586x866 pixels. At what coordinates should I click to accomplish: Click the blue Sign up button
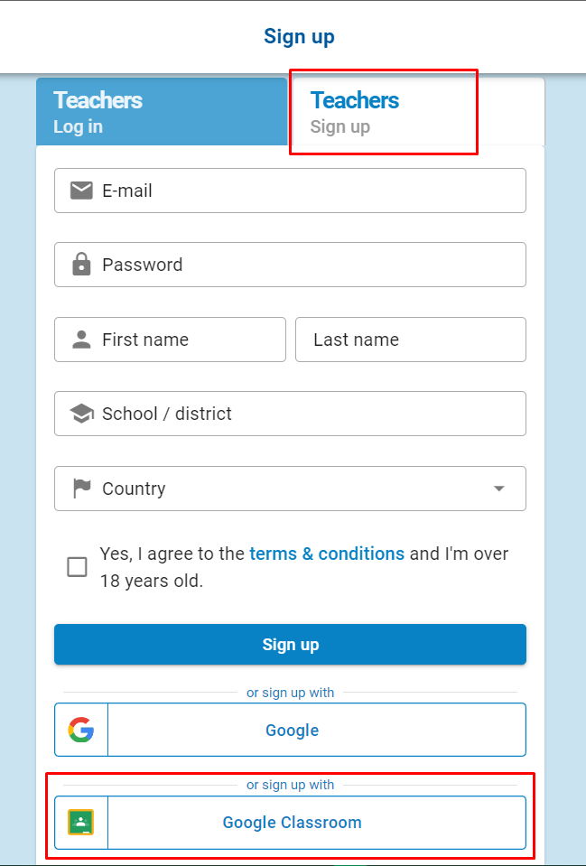click(290, 645)
